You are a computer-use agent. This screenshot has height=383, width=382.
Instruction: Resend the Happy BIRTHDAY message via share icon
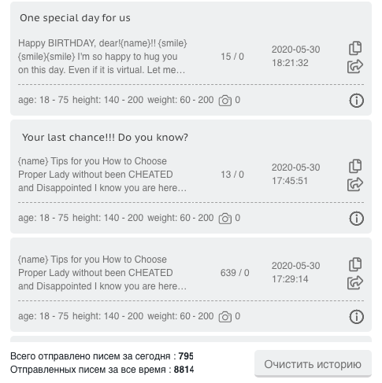coord(355,66)
